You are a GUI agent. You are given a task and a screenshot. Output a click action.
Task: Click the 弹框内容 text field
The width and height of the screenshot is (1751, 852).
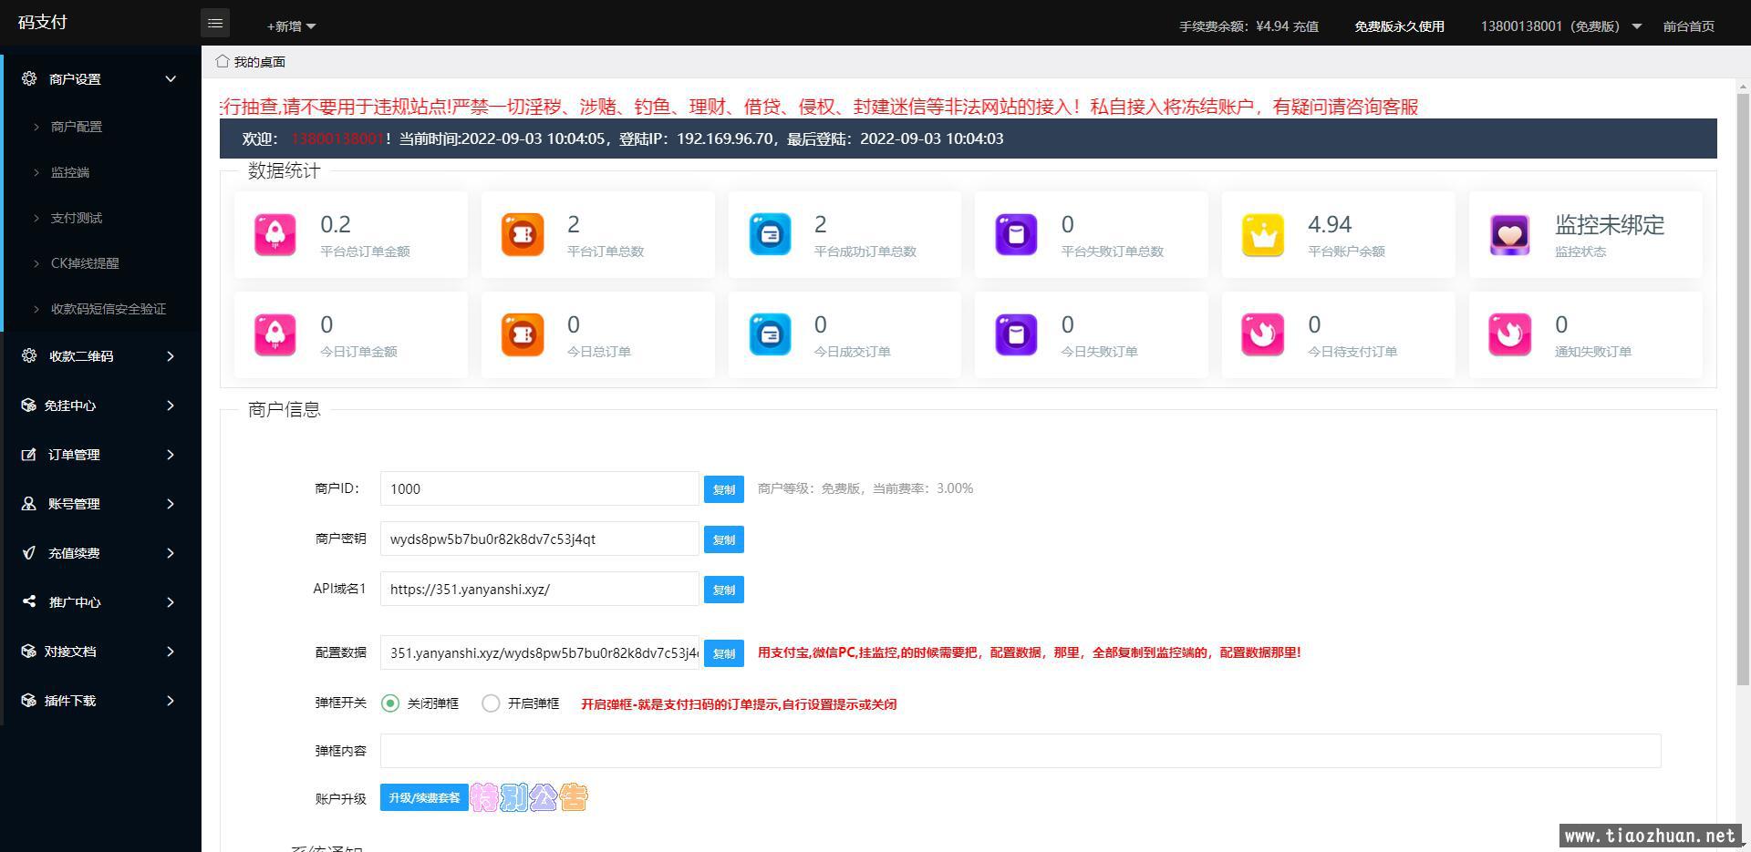coord(1021,751)
